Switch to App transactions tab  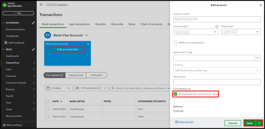point(79,24)
